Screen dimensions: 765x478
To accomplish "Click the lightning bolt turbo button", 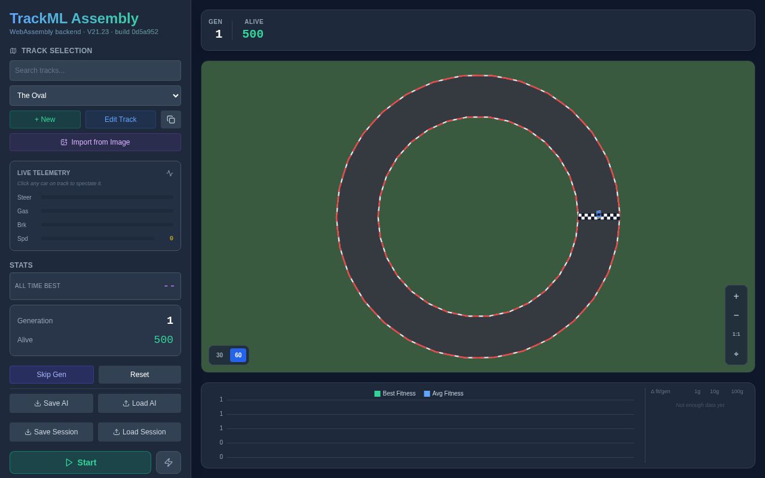I will click(x=169, y=462).
